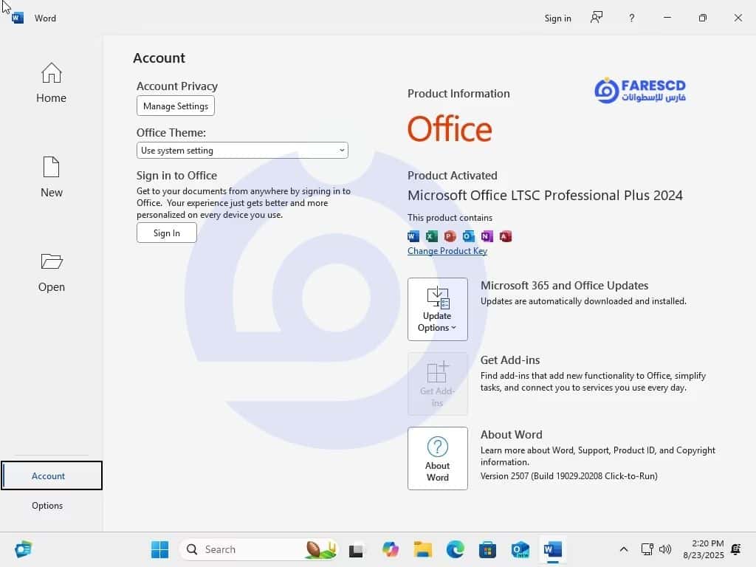The height and width of the screenshot is (567, 756).
Task: Open File Explorer from taskbar
Action: 423,549
